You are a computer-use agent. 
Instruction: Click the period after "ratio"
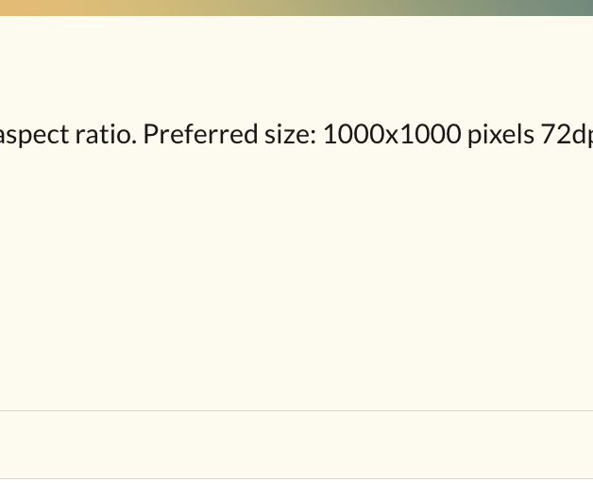click(134, 142)
